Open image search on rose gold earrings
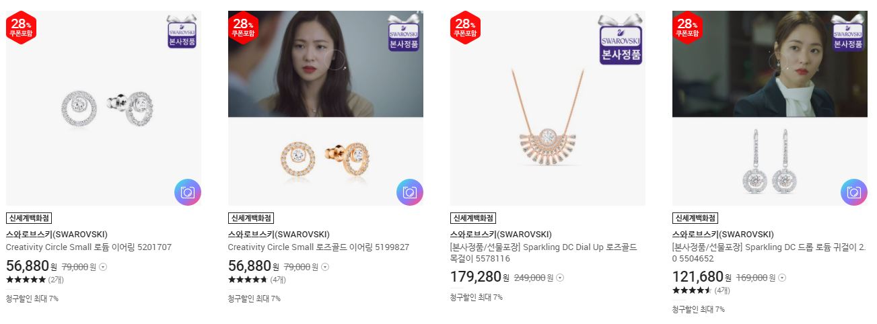The height and width of the screenshot is (324, 877). coord(410,192)
